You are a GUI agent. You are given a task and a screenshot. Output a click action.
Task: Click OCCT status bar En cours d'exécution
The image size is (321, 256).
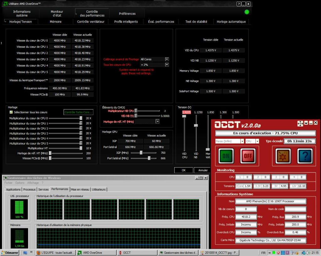point(265,133)
